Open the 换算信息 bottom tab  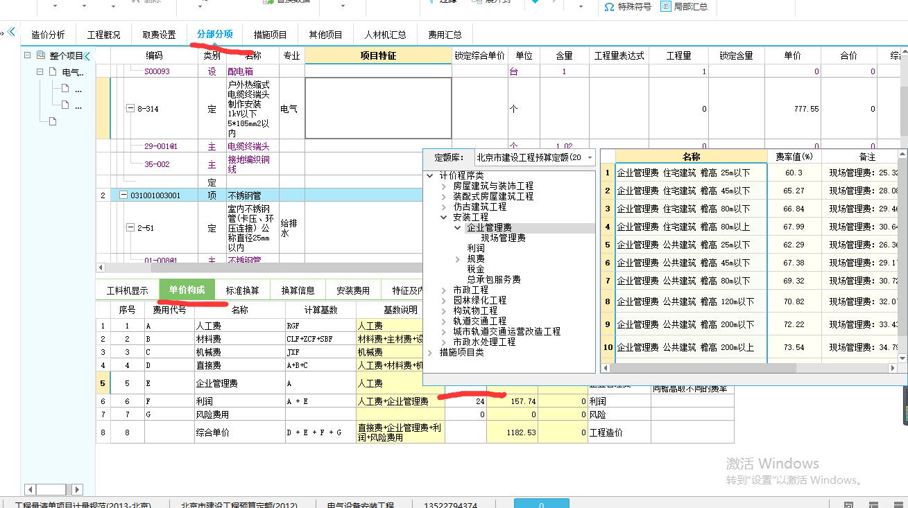pos(298,290)
